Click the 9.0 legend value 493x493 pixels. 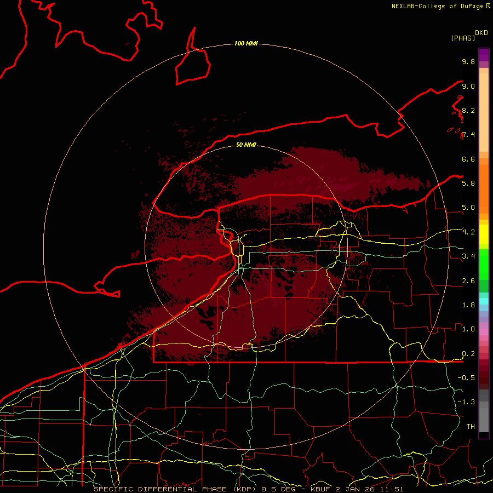(468, 86)
